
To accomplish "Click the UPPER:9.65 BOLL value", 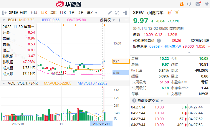I will click(50, 20).
